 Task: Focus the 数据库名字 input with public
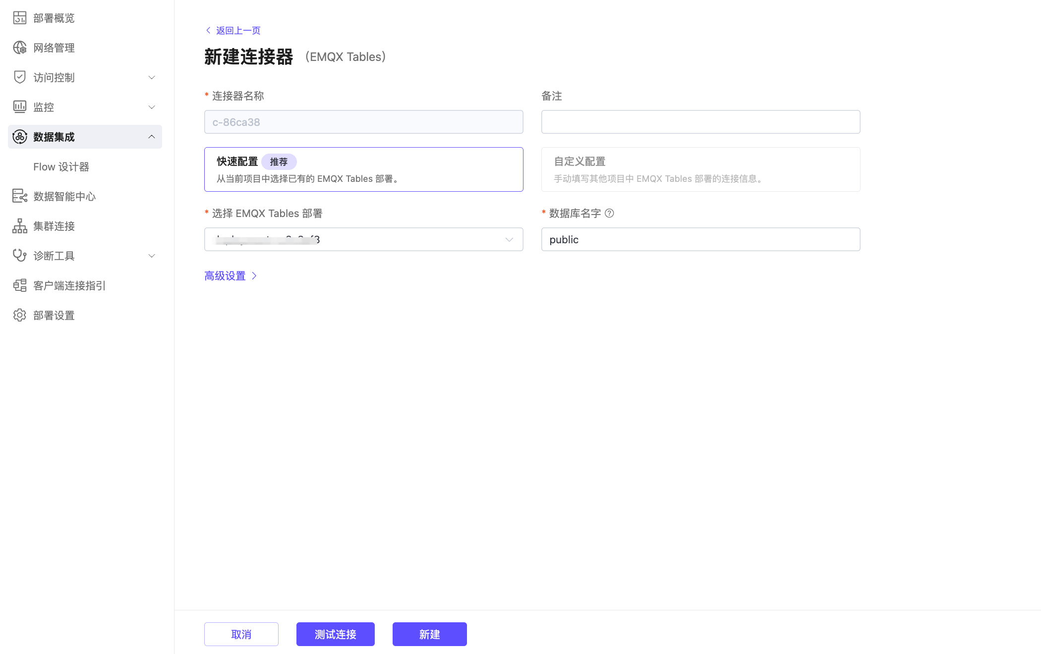click(x=700, y=239)
